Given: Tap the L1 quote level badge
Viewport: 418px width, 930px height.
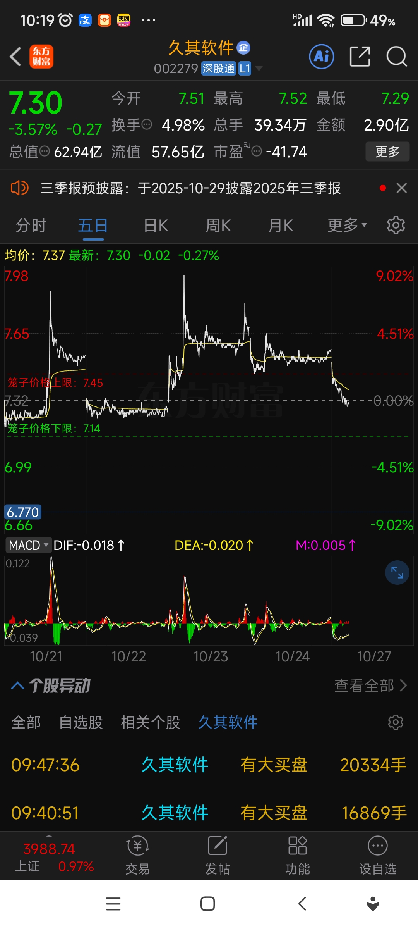Looking at the screenshot, I should [x=245, y=69].
